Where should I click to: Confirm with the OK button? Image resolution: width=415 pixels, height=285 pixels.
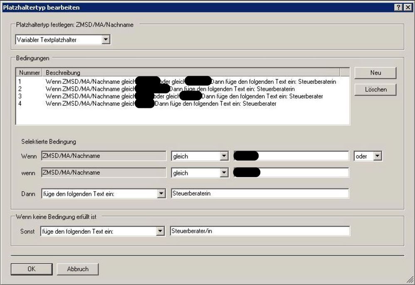click(x=32, y=269)
